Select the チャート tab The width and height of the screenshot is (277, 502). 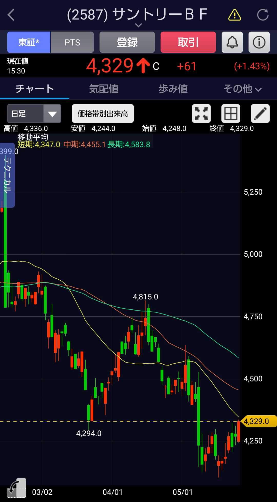[x=35, y=89]
